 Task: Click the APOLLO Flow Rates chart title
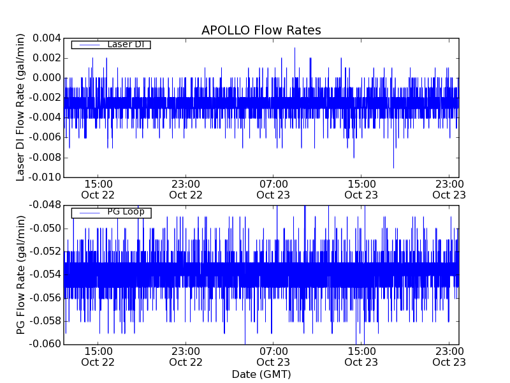click(261, 31)
